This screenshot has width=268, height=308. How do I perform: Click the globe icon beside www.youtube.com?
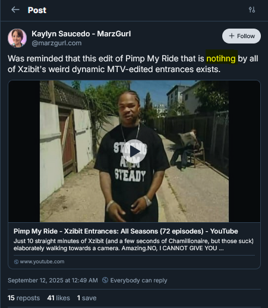[16, 262]
